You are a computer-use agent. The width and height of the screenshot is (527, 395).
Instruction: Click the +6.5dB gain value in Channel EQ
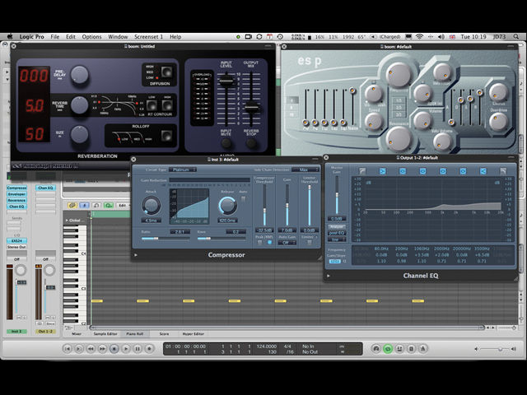click(482, 255)
